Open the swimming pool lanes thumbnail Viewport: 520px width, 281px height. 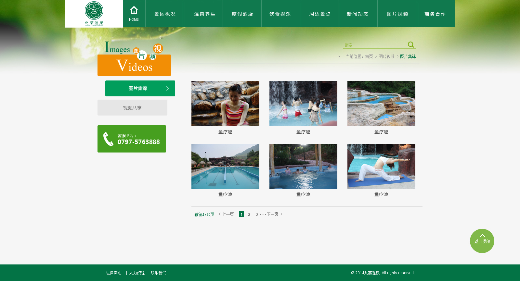tap(225, 166)
